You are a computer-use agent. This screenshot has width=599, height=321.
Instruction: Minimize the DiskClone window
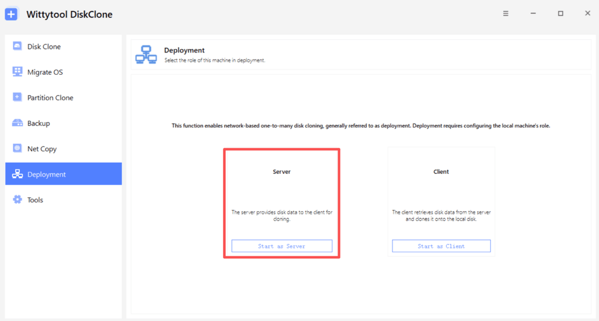pos(533,13)
